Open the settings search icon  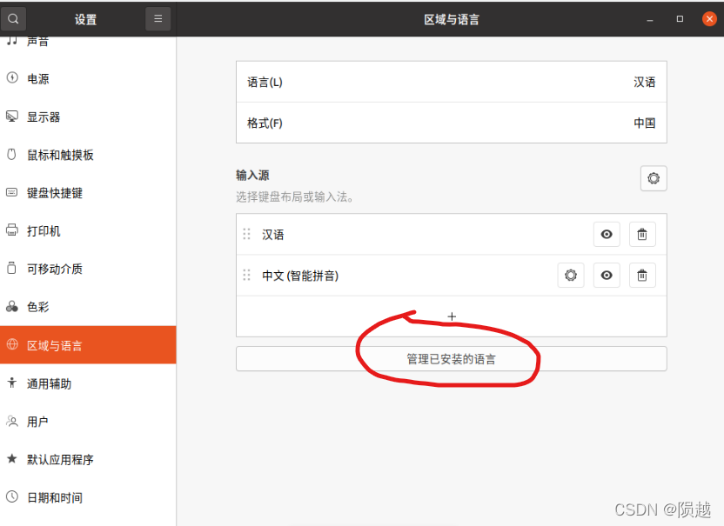[x=13, y=19]
